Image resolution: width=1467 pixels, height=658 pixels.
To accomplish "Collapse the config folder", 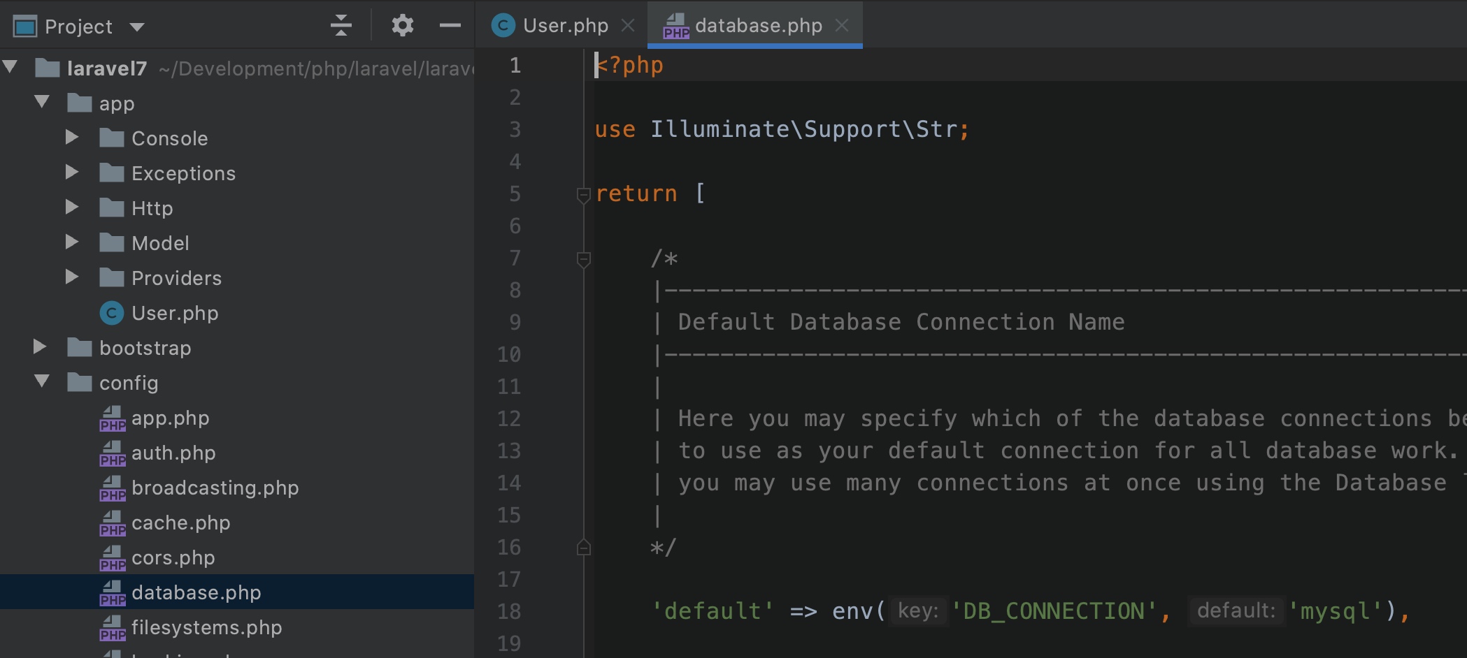I will click(x=42, y=382).
